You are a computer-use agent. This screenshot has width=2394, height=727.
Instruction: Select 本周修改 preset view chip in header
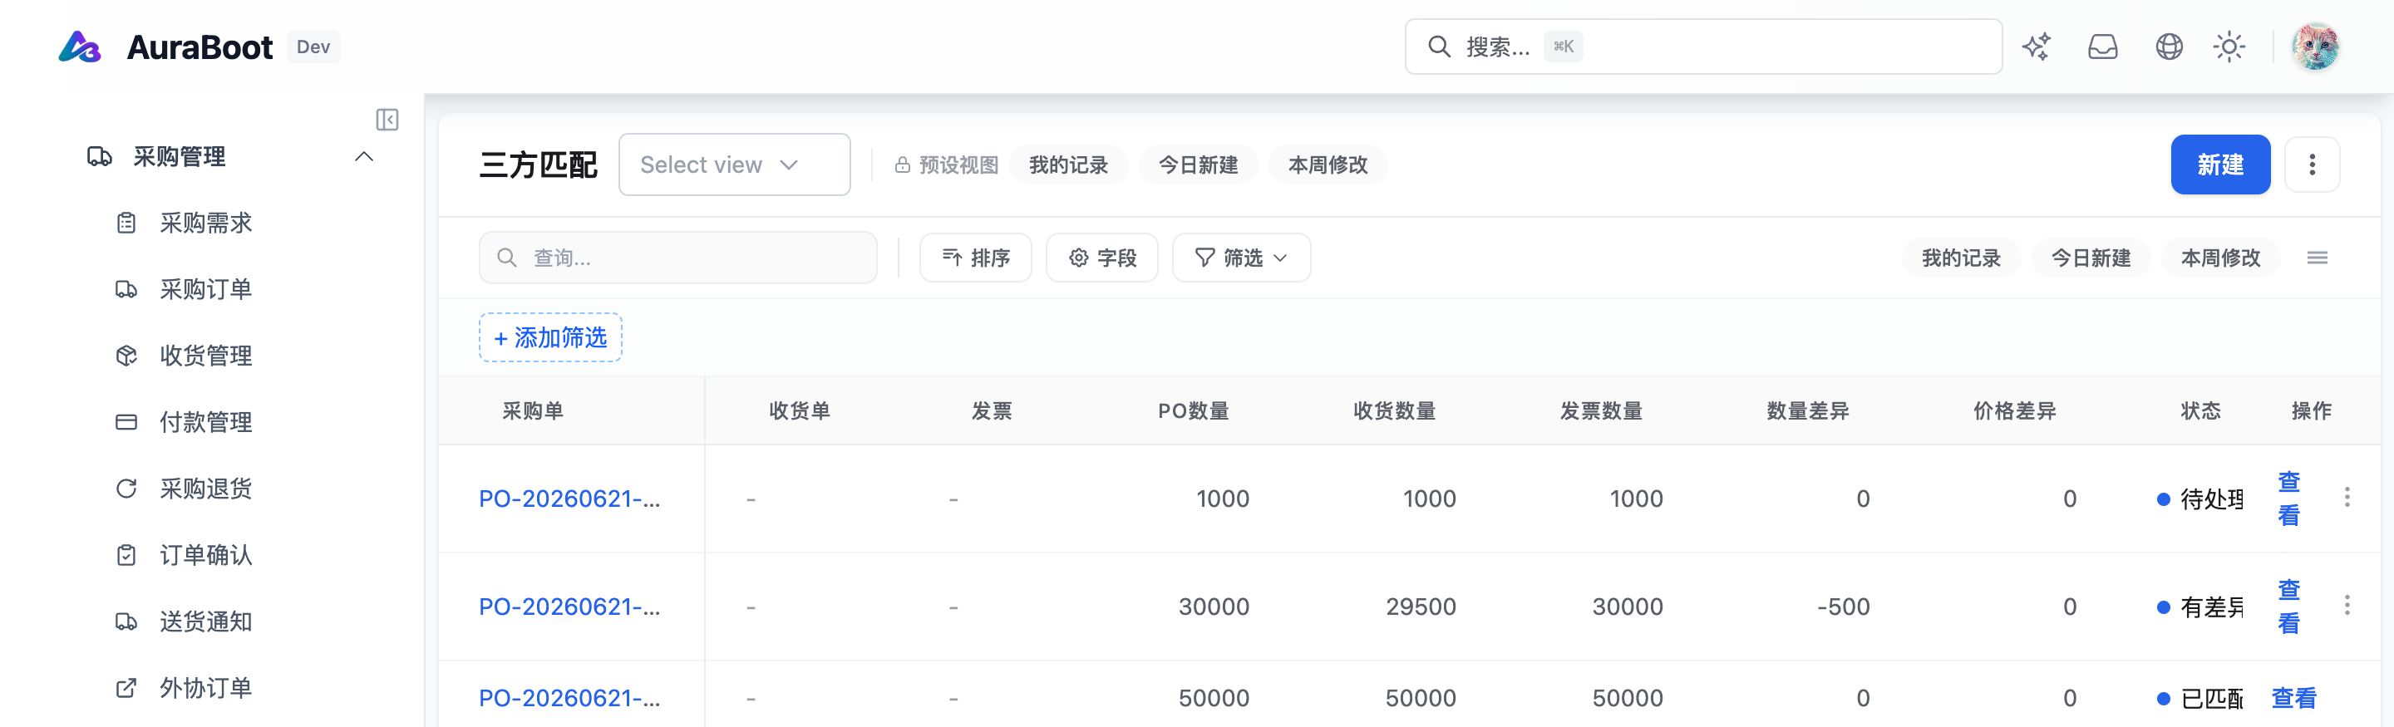(x=1328, y=165)
